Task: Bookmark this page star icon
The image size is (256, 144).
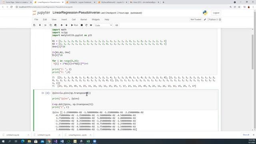Action: 239,7
